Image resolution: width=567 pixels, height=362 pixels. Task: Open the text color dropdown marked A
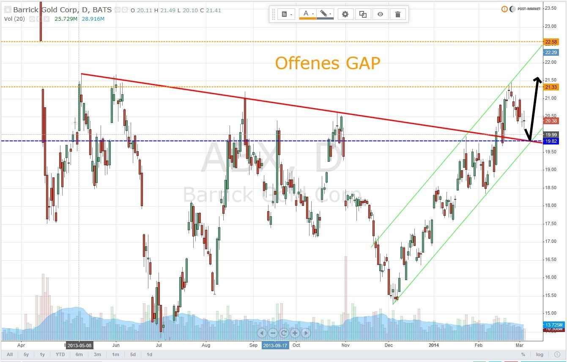(x=307, y=14)
